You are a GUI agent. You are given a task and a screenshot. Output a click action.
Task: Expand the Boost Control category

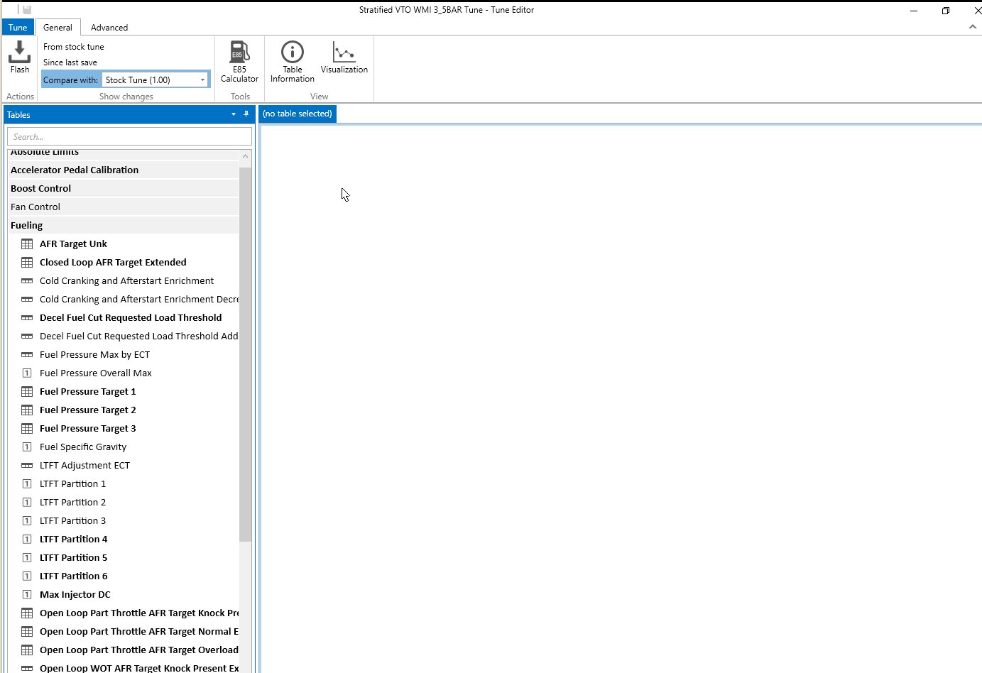[x=124, y=188]
